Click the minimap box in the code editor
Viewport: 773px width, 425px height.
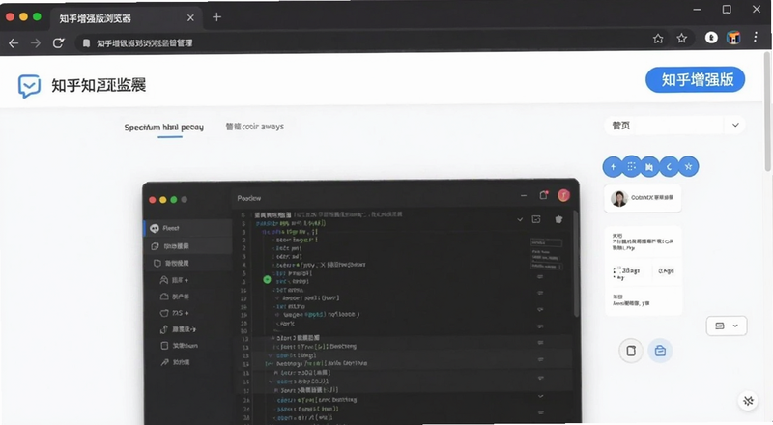tap(546, 242)
